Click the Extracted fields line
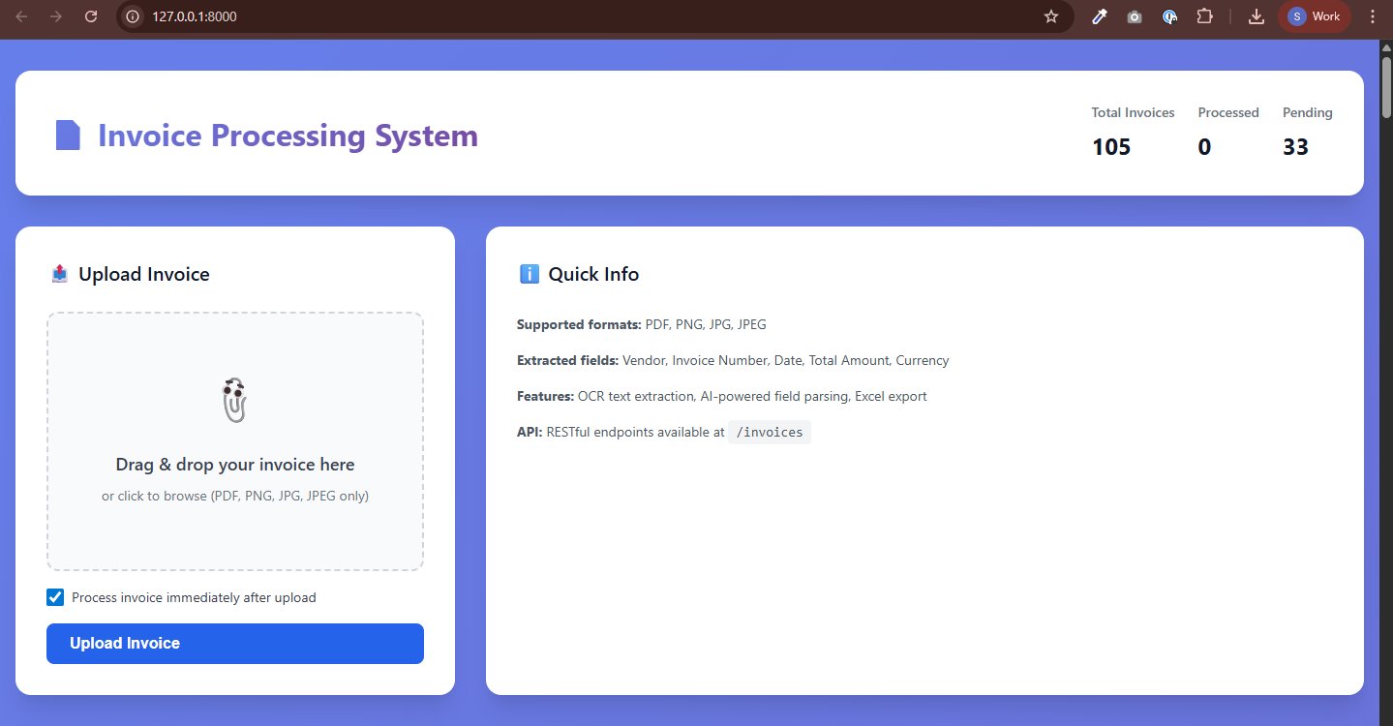Viewport: 1393px width, 726px height. tap(733, 360)
